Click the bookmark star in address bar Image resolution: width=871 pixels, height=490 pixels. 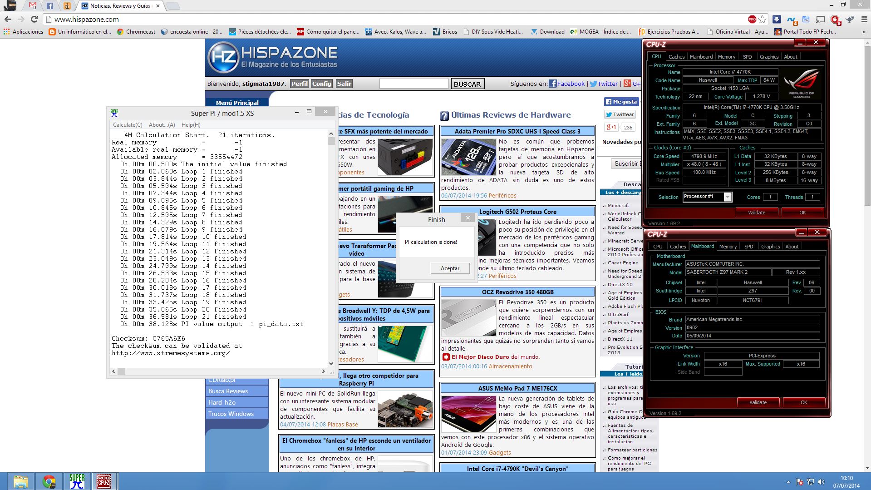pos(763,19)
